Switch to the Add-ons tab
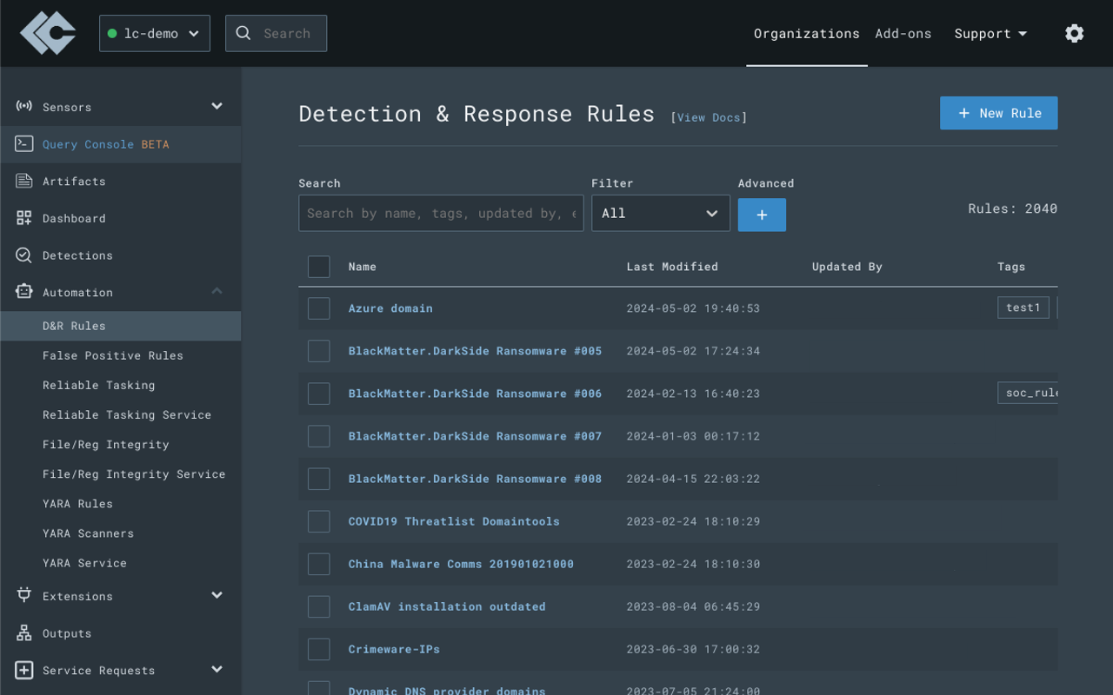The image size is (1113, 695). (x=903, y=34)
